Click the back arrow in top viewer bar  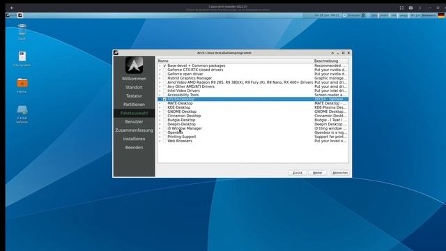(12, 8)
